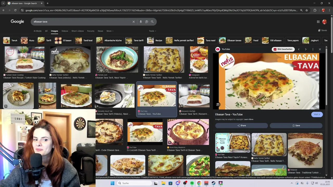The height and width of the screenshot is (187, 333).
Task: Switch to the Videos tab
Action: coord(65,31)
